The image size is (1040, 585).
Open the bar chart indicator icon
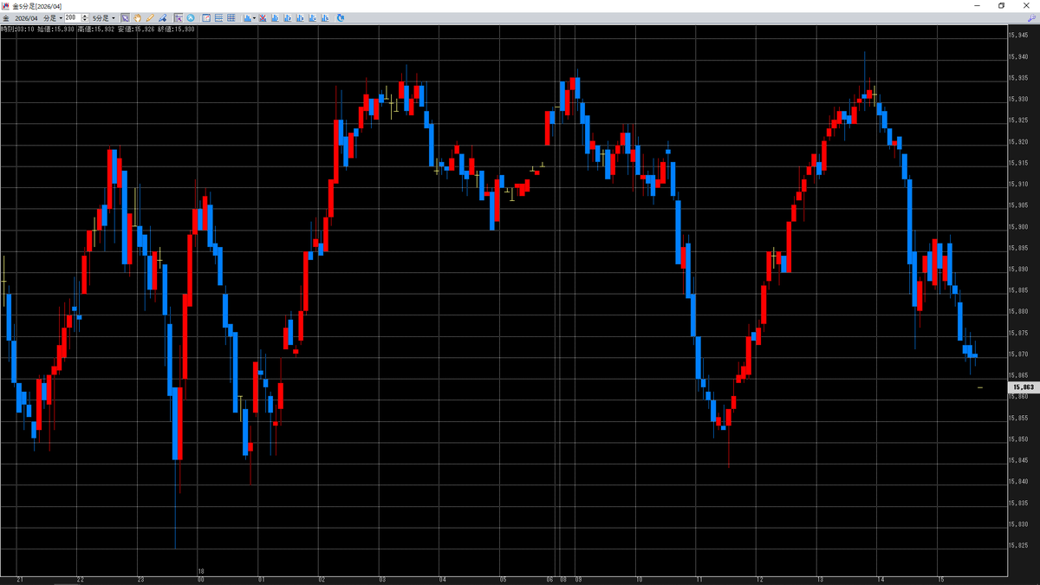pyautogui.click(x=247, y=17)
